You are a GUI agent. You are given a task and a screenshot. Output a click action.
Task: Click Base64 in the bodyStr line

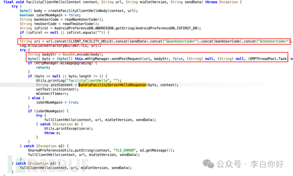coord(68,54)
